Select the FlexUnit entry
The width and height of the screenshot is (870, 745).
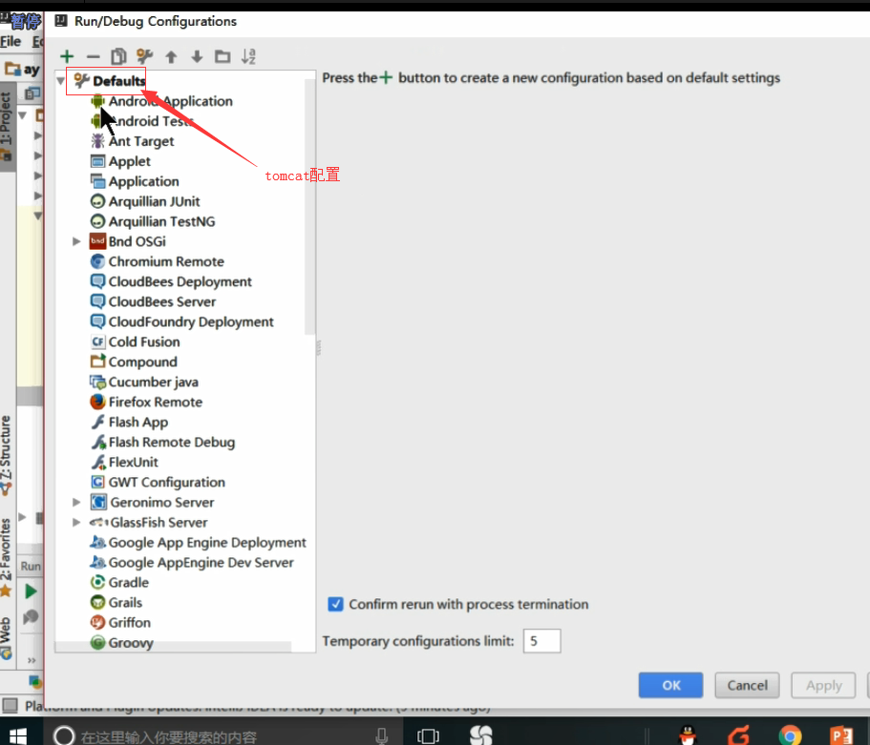pyautogui.click(x=133, y=462)
